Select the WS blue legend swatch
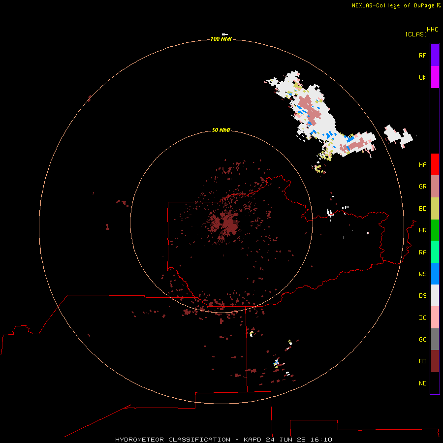443x443 pixels. pyautogui.click(x=435, y=274)
